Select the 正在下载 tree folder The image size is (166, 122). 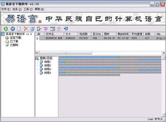pos(16,38)
